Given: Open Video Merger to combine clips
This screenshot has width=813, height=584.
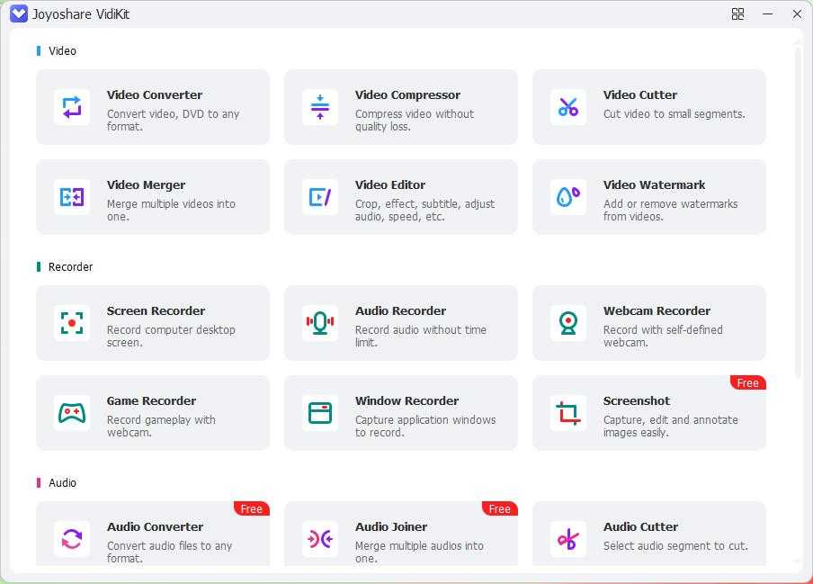Looking at the screenshot, I should coord(153,196).
